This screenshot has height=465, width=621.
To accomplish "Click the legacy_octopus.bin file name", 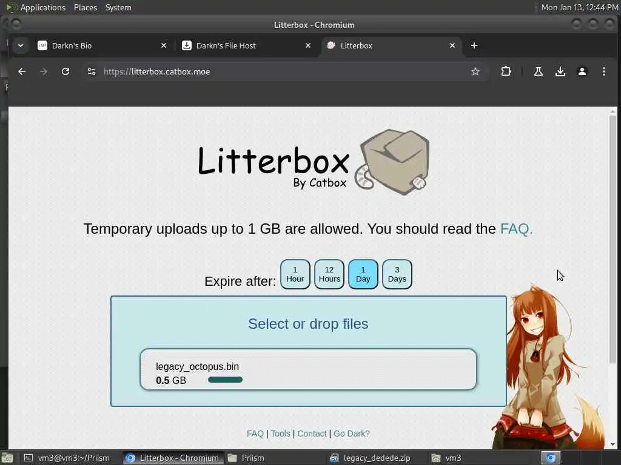I will tap(197, 366).
